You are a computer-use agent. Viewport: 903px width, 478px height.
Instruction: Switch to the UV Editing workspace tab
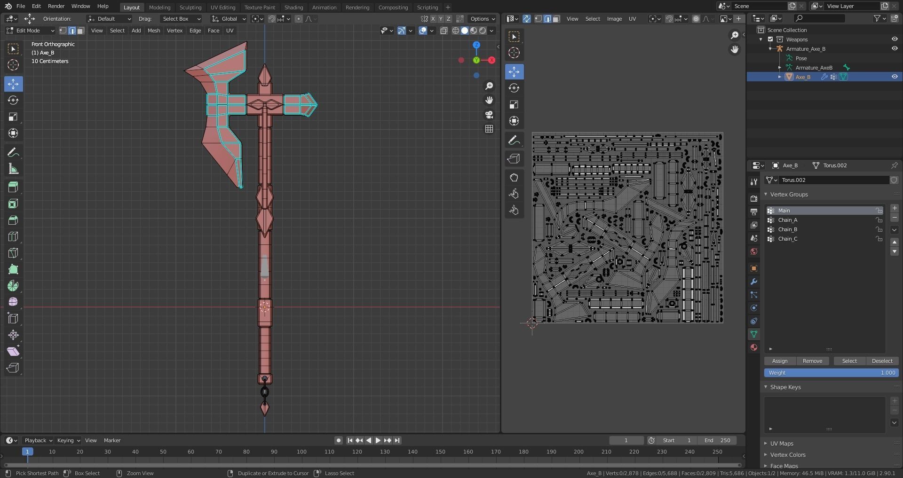click(223, 7)
